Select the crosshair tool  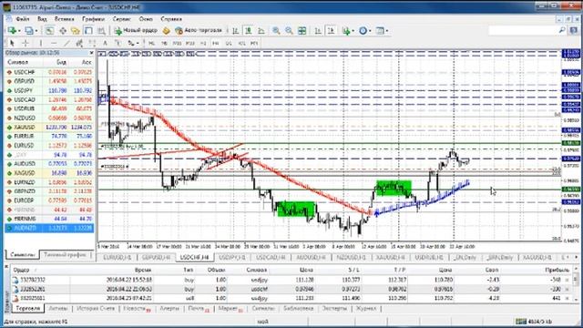[26, 43]
